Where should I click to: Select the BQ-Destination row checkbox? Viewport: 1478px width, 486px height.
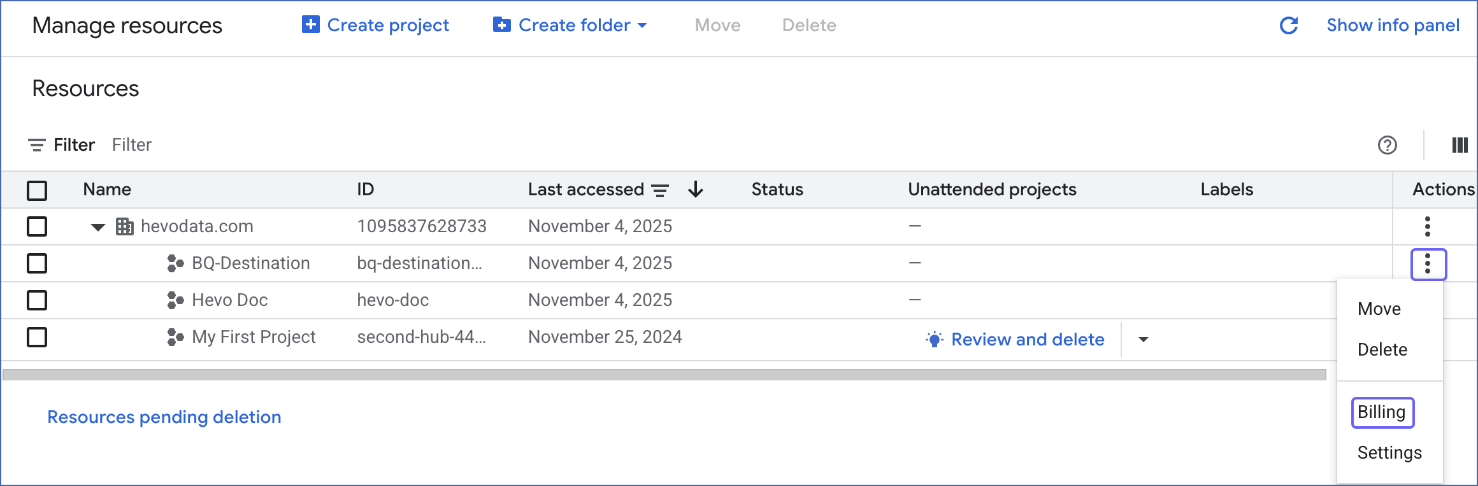pyautogui.click(x=37, y=263)
